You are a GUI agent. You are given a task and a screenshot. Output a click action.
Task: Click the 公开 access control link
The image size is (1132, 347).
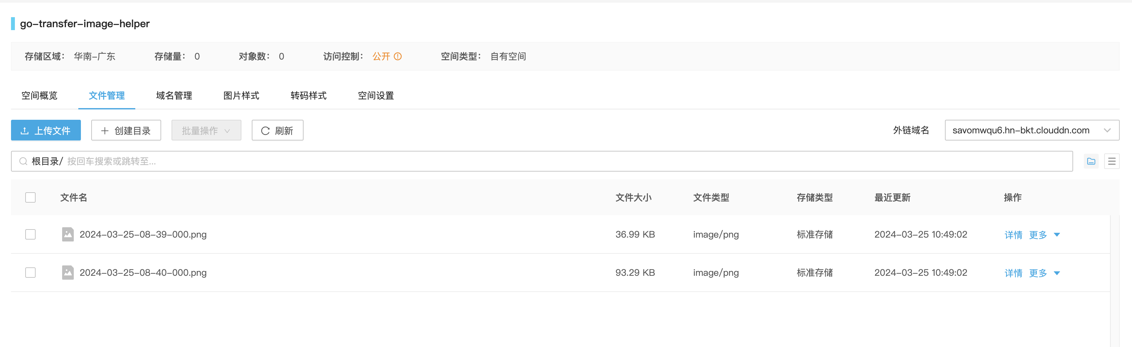point(381,56)
